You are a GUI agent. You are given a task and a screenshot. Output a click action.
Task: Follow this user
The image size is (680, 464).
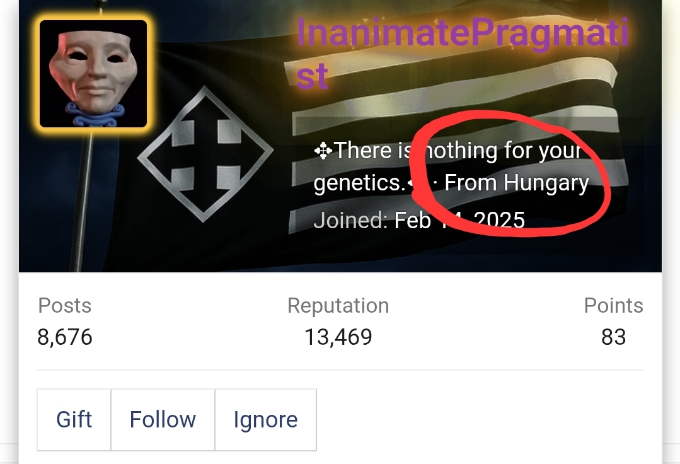[163, 420]
